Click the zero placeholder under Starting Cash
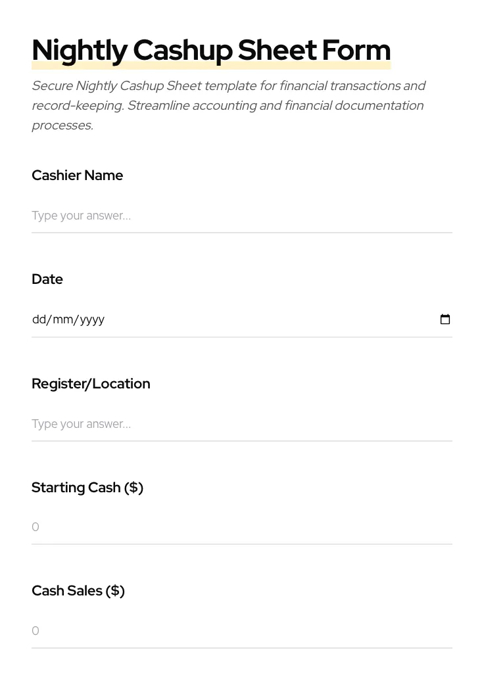 36,526
